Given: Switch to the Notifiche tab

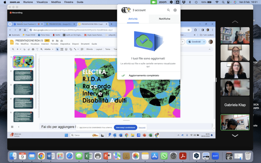Looking at the screenshot, I should pos(164,19).
